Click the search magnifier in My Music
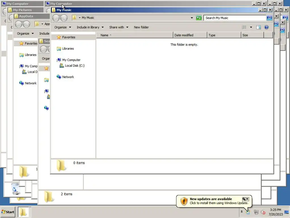Screen dimensions: 290x218 [x=269, y=18]
